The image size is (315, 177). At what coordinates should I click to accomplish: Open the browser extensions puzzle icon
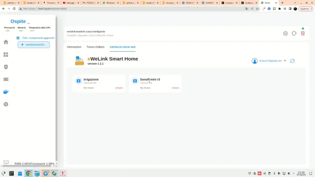[280, 9]
